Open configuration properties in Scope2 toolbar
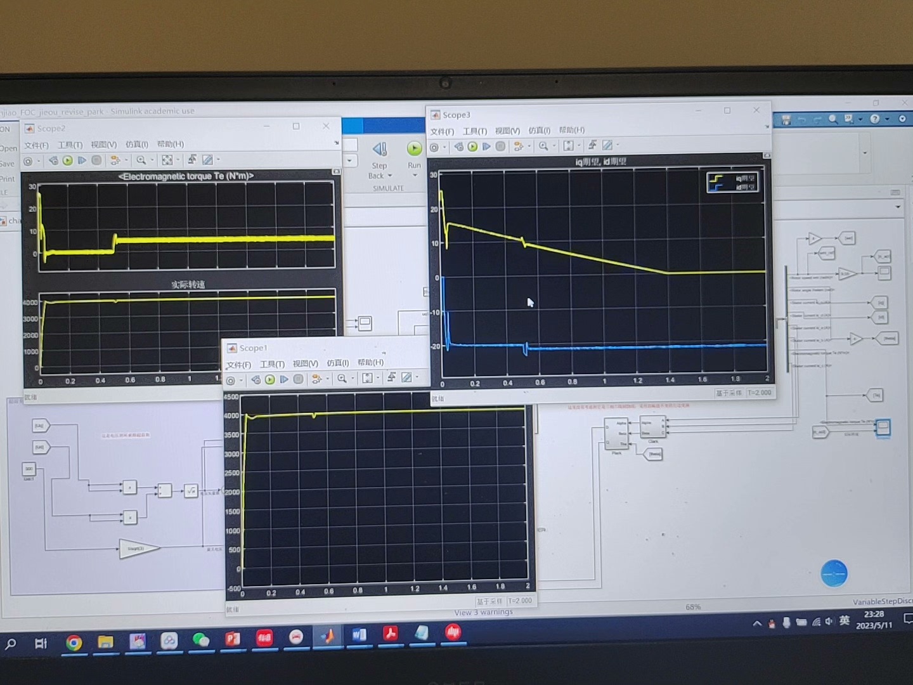 (28, 161)
